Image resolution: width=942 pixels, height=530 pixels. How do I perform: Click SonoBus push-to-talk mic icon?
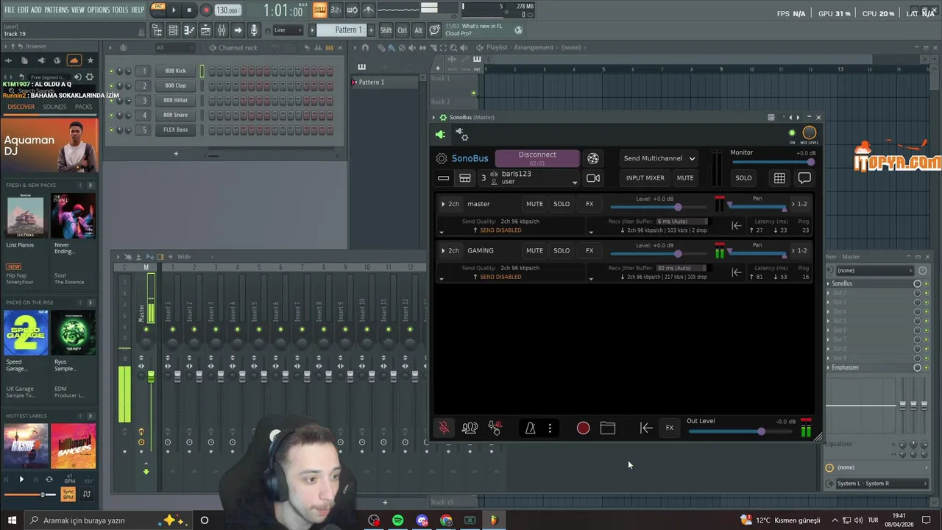[x=495, y=428]
